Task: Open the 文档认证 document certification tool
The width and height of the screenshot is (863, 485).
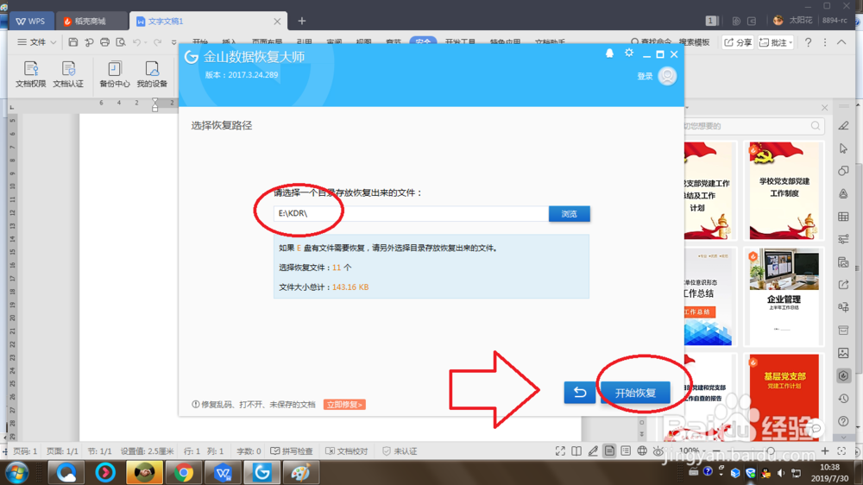Action: pyautogui.click(x=68, y=74)
